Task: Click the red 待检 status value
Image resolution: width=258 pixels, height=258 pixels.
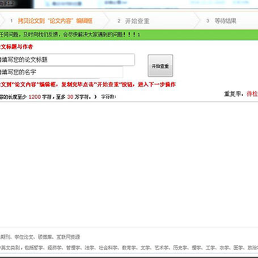Action: [252, 94]
